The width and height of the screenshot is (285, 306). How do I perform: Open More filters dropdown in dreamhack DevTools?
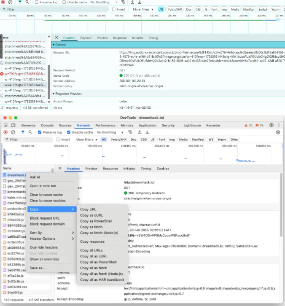(x=87, y=140)
